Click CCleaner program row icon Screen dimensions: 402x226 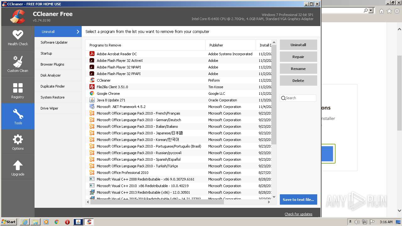click(92, 80)
